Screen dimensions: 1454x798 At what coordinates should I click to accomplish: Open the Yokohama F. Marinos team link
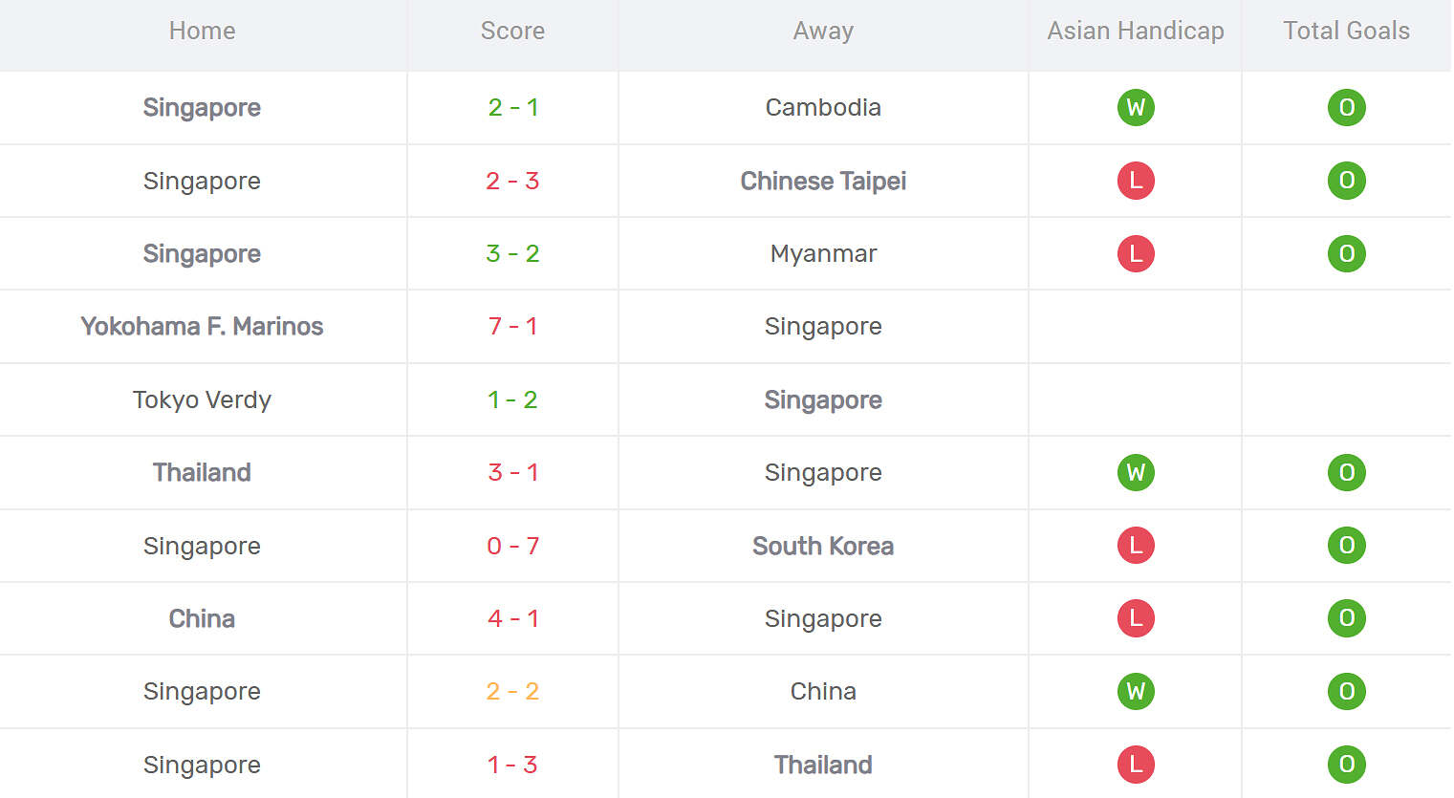point(202,326)
